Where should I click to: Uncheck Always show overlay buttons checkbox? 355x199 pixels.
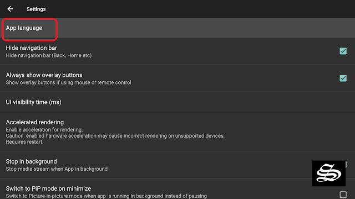[343, 78]
